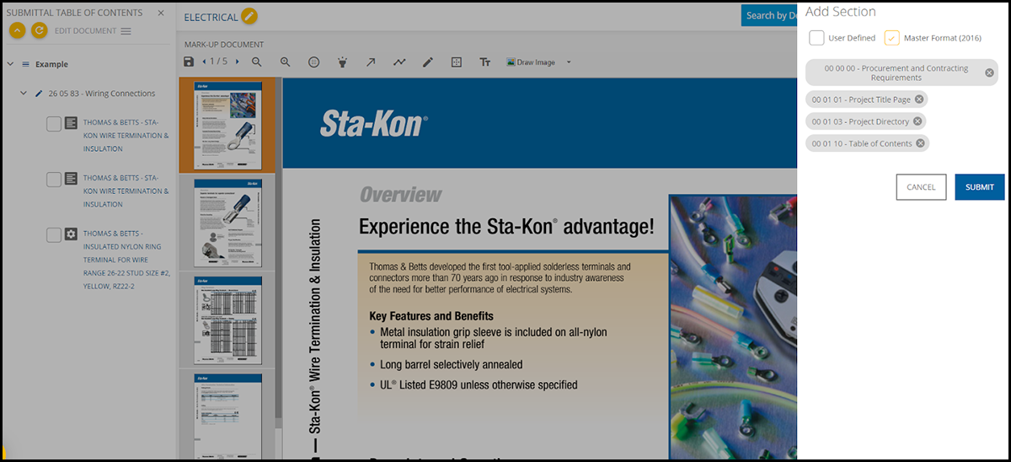Click the gear icon of Insulated Nylon Ring item
Viewport: 1011px width, 462px height.
[x=71, y=234]
